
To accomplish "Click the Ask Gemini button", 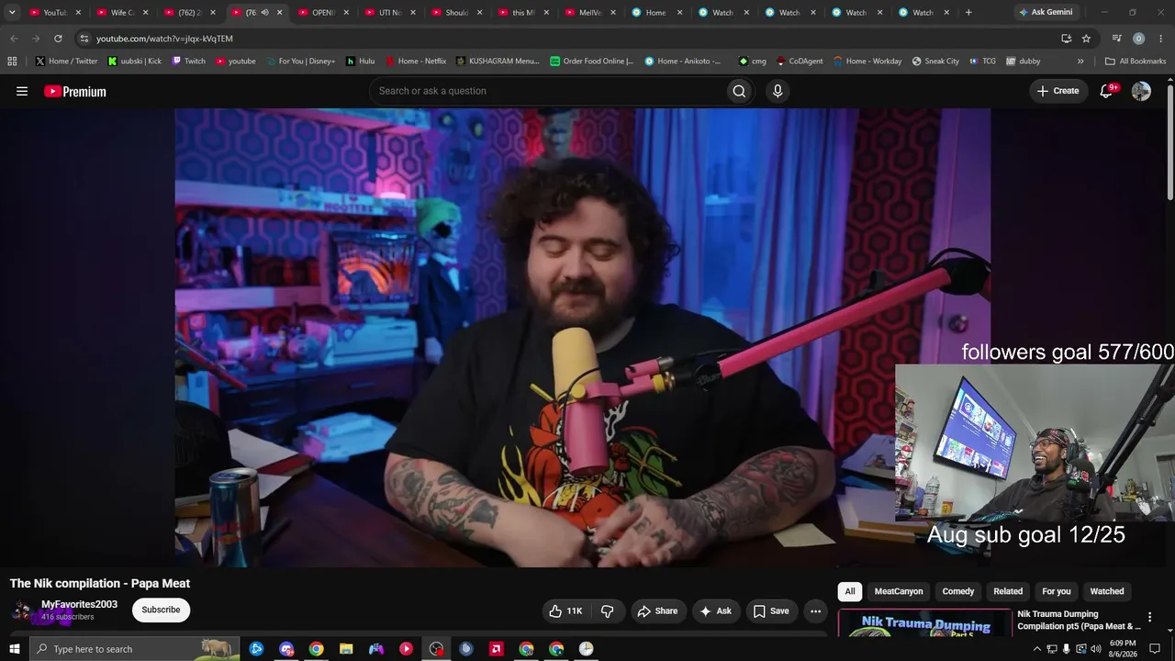I will [1045, 13].
